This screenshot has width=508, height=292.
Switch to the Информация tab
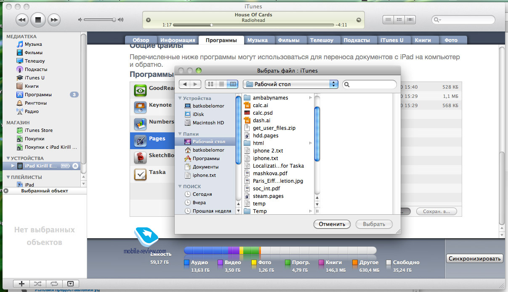178,40
